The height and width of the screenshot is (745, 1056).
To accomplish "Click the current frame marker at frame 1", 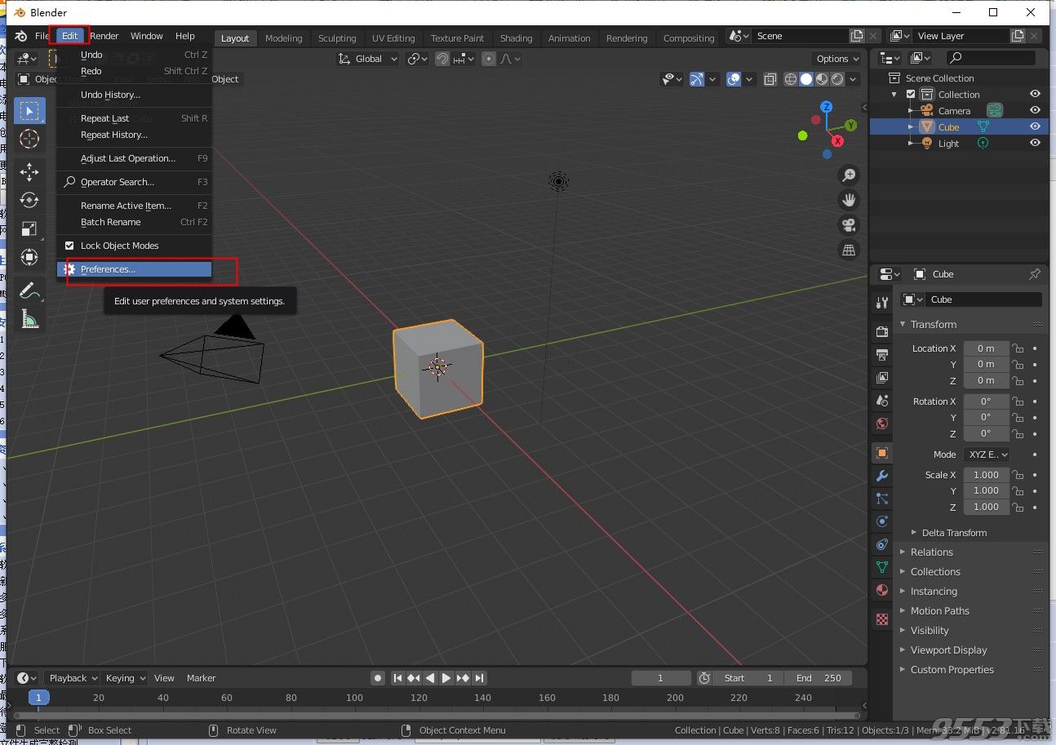I will click(38, 698).
